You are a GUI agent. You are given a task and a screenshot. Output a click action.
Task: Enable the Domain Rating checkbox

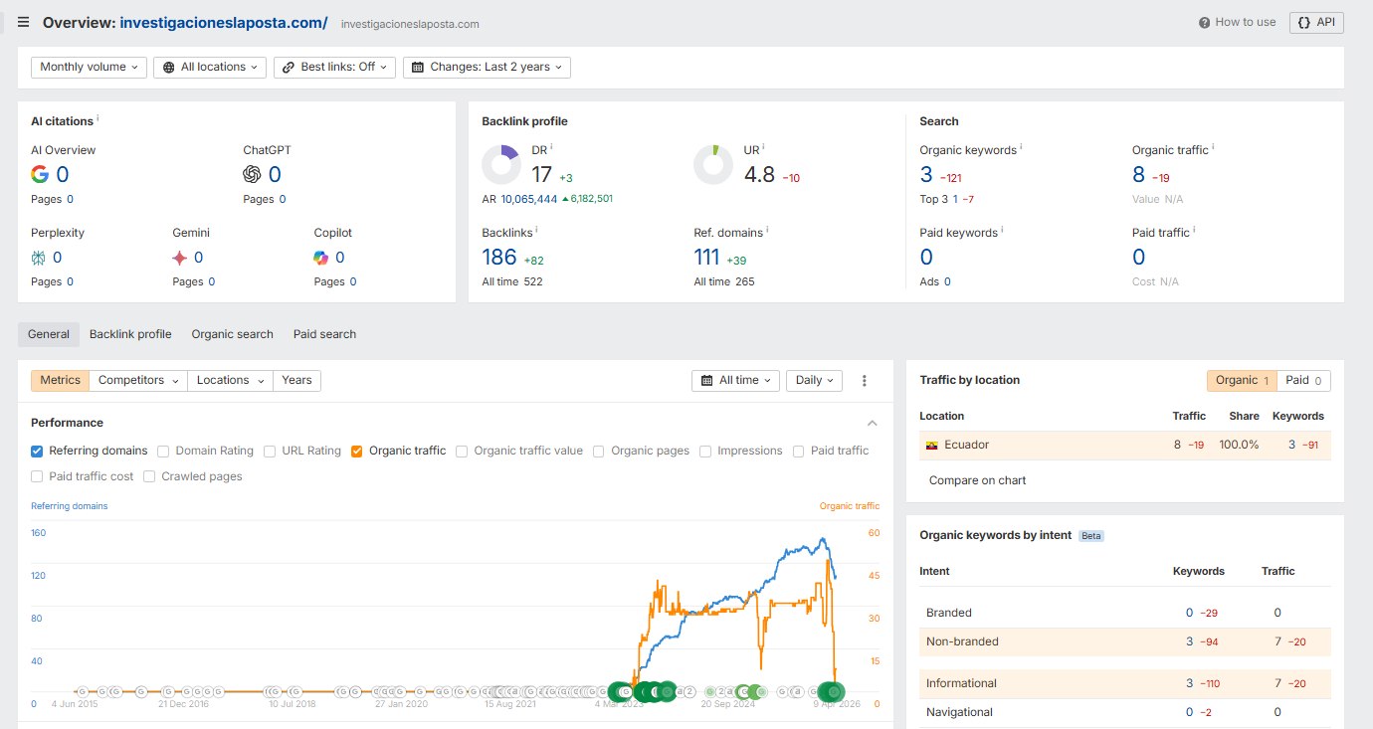pyautogui.click(x=164, y=451)
